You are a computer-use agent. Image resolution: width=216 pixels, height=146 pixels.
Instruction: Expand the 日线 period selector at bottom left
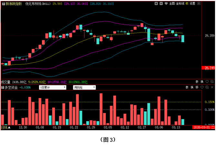pyautogui.click(x=5, y=128)
